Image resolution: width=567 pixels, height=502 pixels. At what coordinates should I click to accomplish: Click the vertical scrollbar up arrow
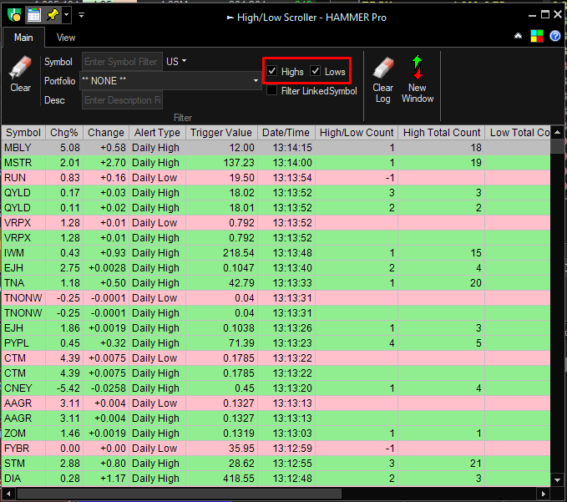click(x=558, y=132)
